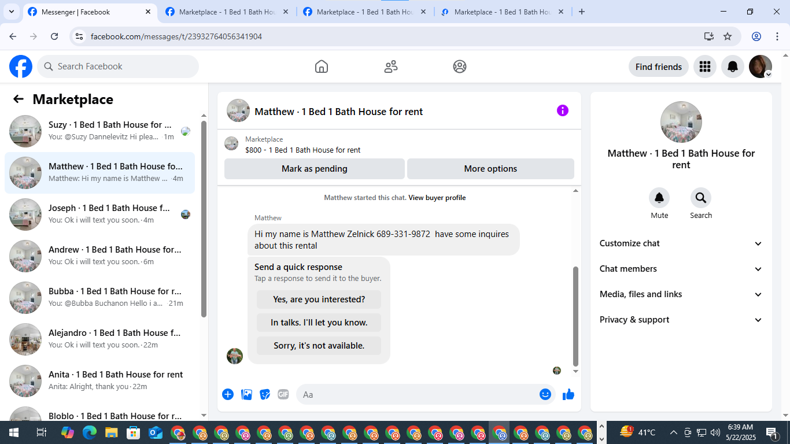Image resolution: width=790 pixels, height=444 pixels.
Task: Switch to Messenger | Facebook tab
Action: click(89, 12)
